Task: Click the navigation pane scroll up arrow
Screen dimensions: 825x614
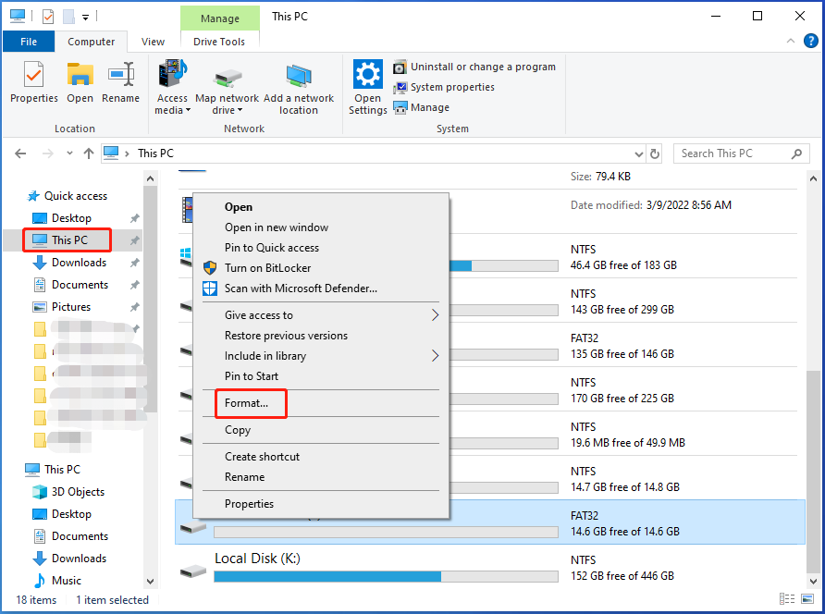Action: pos(150,178)
